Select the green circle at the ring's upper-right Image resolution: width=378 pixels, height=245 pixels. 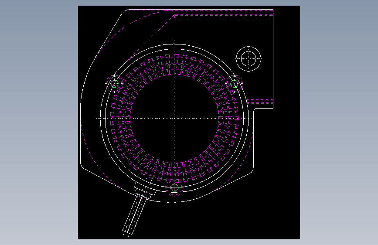(x=234, y=84)
